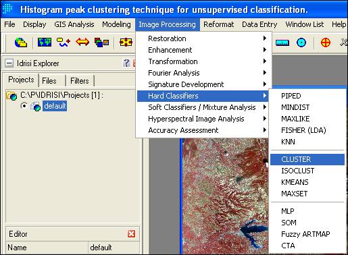
Task: Open the Filters tab
Action: coord(80,81)
